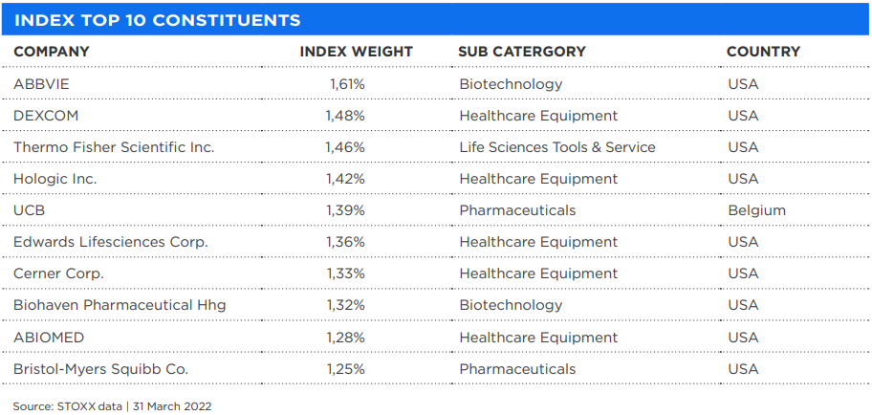This screenshot has width=872, height=415.
Task: Select the ABBVIE company cell
Action: (x=41, y=84)
